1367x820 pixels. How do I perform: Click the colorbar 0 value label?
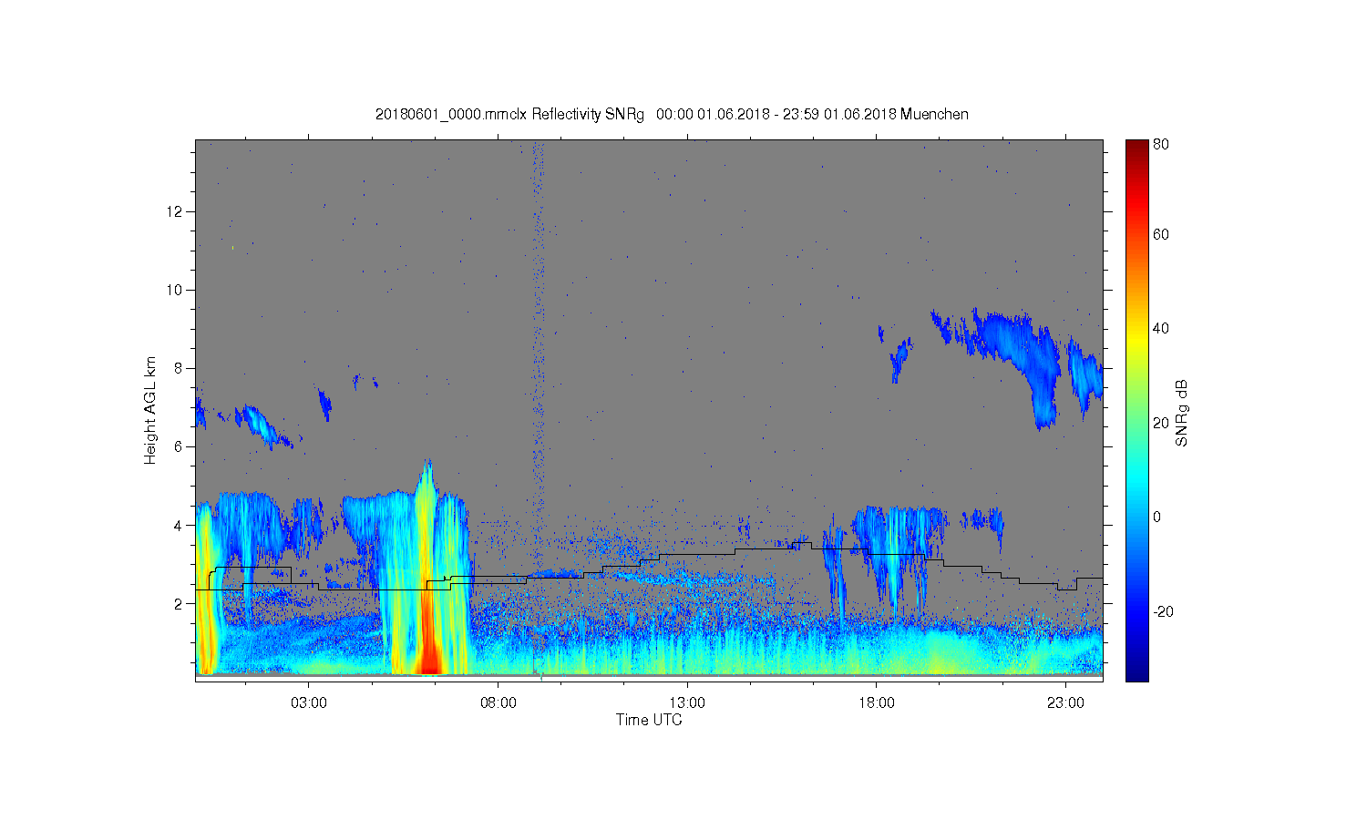click(x=1156, y=517)
